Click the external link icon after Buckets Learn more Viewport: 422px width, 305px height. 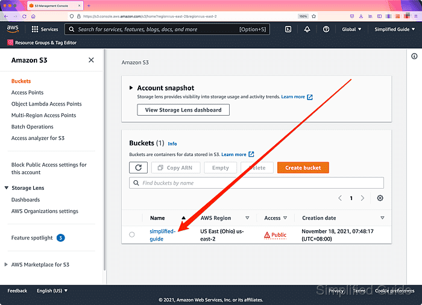[x=251, y=154]
